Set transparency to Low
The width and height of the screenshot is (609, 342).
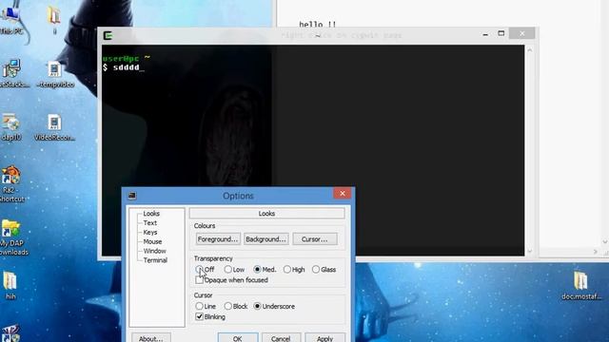coord(228,269)
